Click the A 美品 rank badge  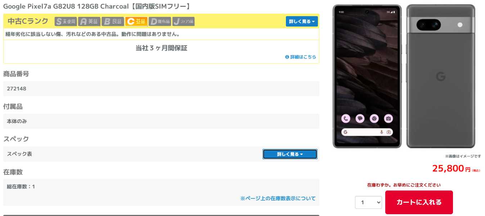coord(89,22)
